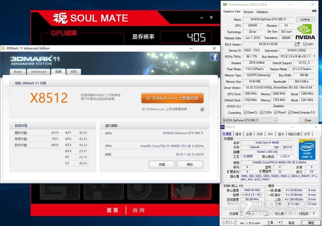Click the 3DMark 11 title bar app icon
Screen dimensions: 322x226
point(3,48)
